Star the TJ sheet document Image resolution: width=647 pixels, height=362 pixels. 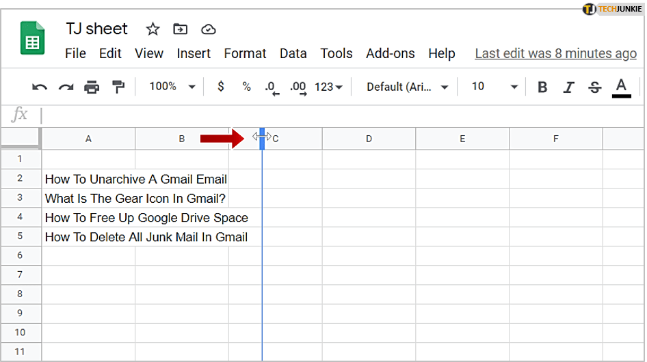[153, 29]
